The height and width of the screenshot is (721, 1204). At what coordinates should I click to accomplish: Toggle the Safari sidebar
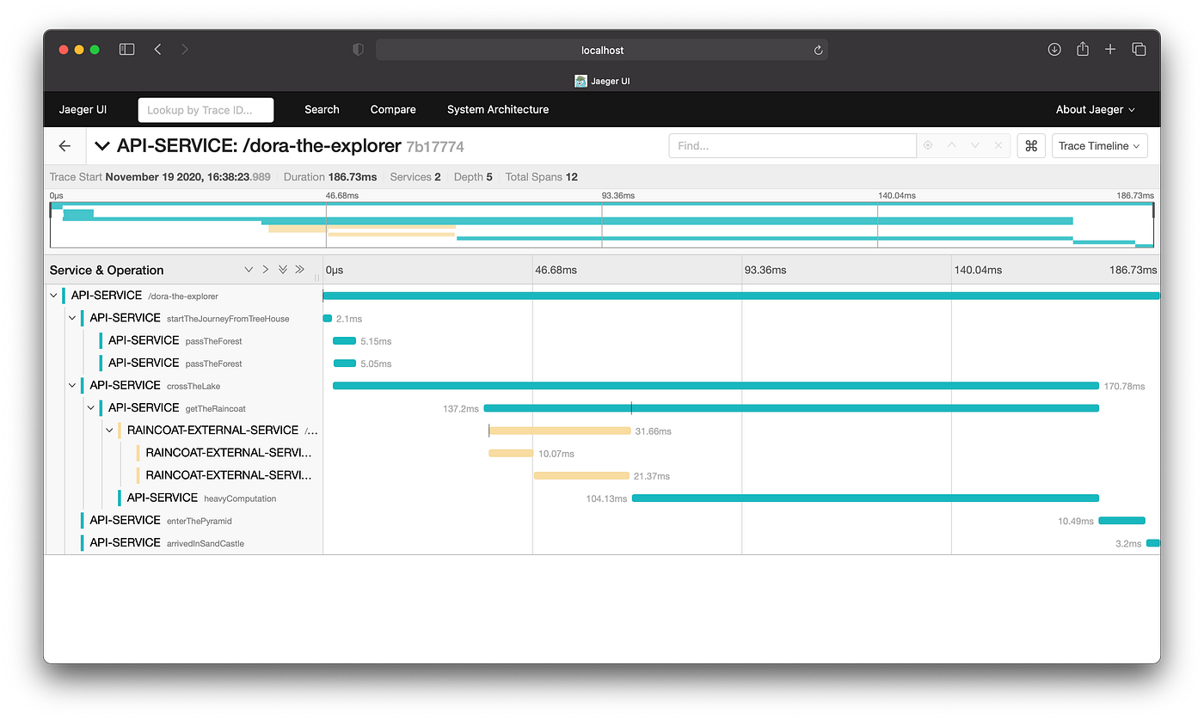click(126, 49)
